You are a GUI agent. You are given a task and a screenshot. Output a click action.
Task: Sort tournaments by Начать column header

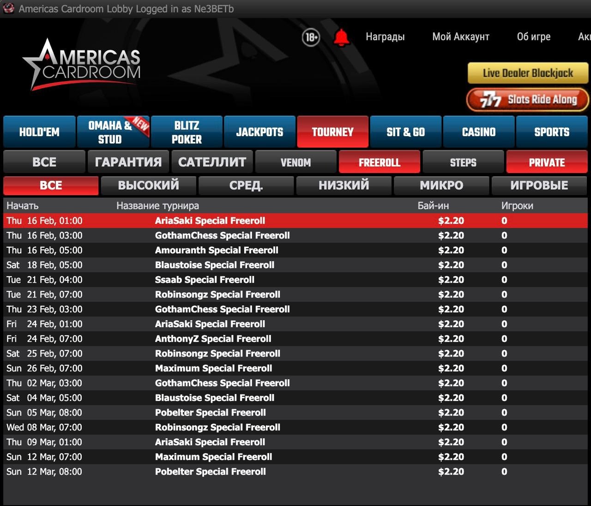click(23, 206)
